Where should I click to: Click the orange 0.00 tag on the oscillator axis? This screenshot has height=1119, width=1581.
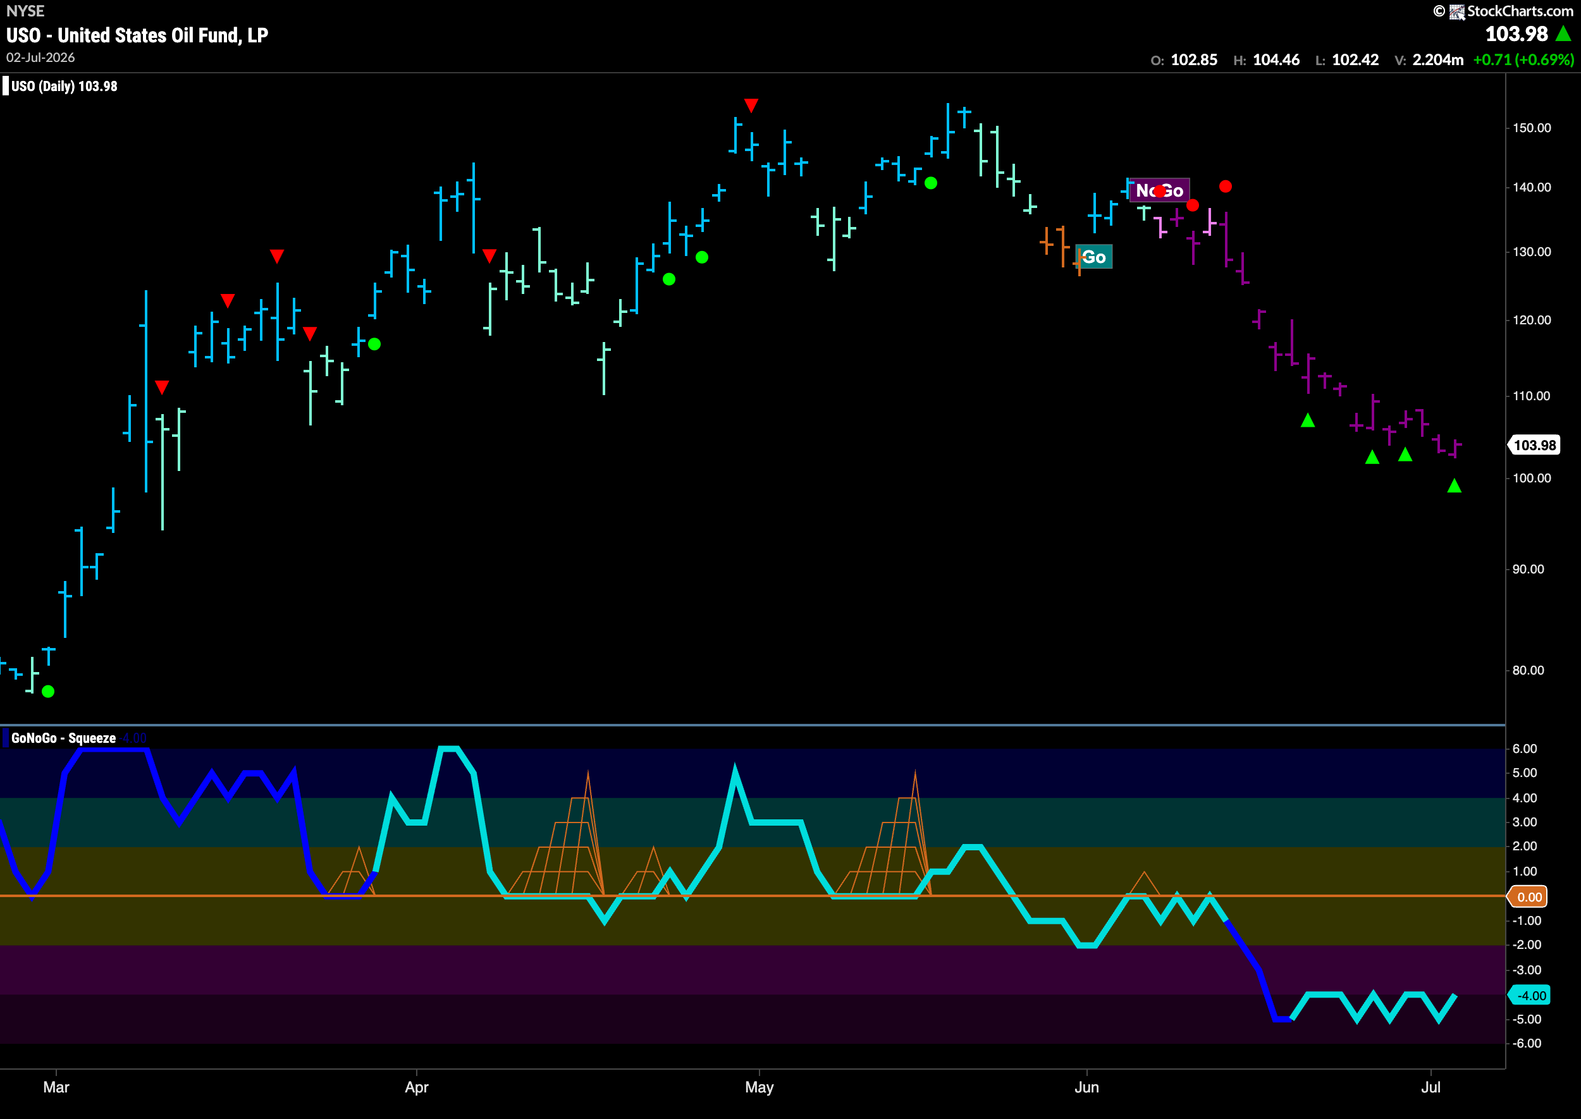[1529, 896]
